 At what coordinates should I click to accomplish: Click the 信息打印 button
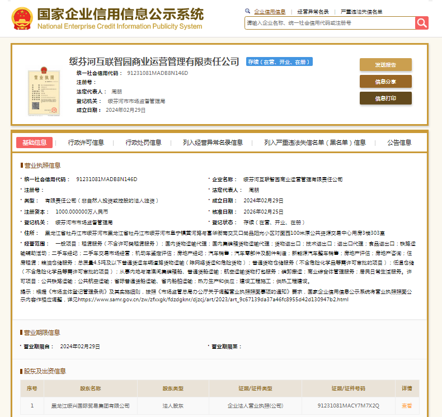click(385, 98)
